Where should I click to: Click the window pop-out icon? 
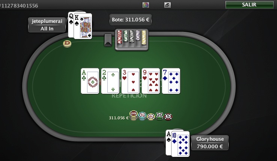167,5
